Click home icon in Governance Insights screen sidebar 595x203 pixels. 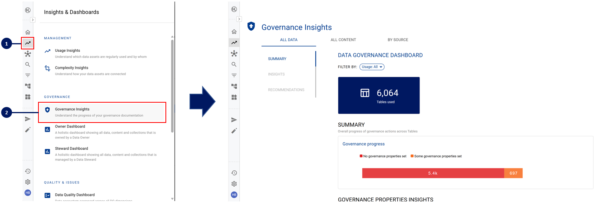(x=234, y=32)
